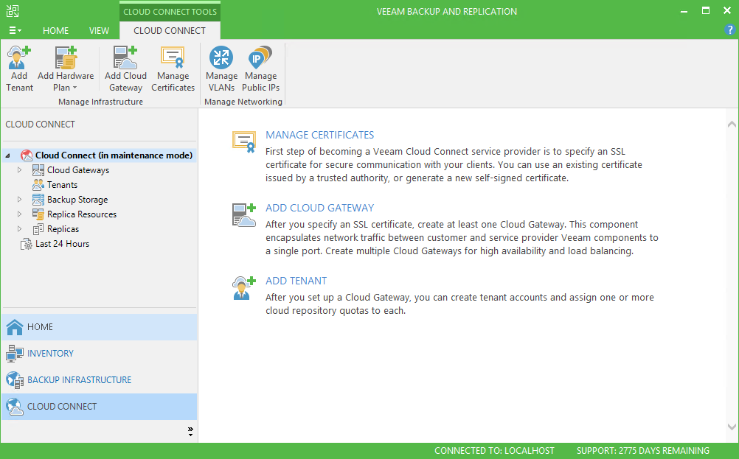The height and width of the screenshot is (459, 739).
Task: Select Last 24 Hours in the tree
Action: pos(62,244)
